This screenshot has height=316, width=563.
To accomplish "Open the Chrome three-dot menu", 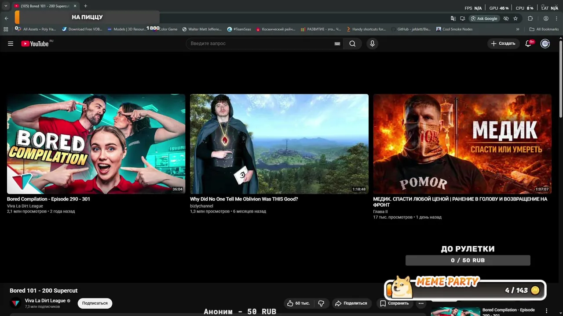I will pos(556,18).
